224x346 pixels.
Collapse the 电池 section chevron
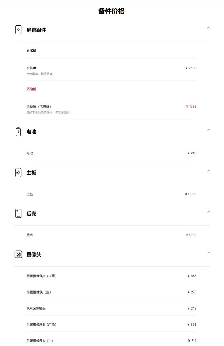[209, 130]
